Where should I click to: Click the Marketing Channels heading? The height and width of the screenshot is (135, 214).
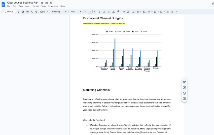(x=96, y=90)
